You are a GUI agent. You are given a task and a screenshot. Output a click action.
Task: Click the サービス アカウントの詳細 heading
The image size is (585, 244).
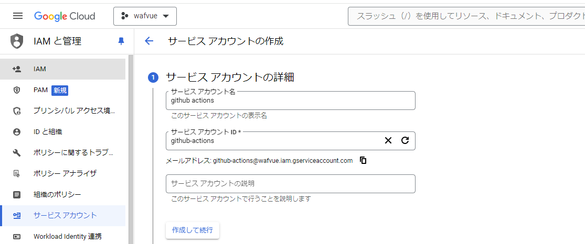230,77
